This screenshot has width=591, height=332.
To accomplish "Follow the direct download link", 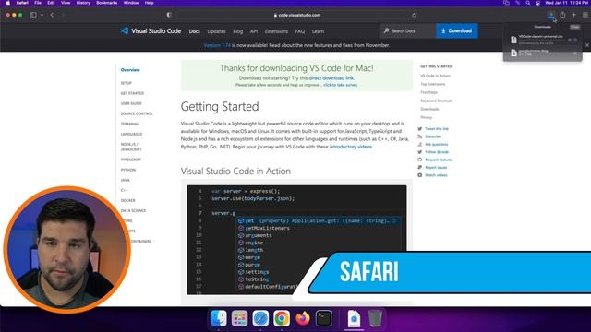I will [x=331, y=78].
